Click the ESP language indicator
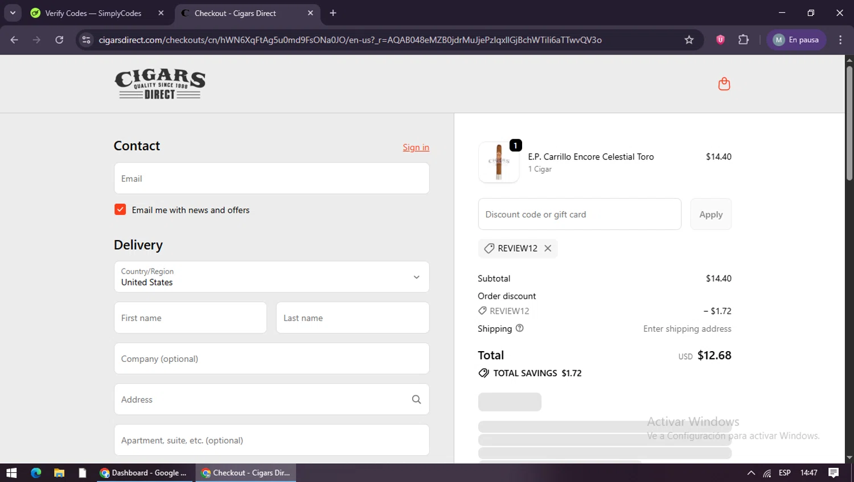The height and width of the screenshot is (482, 854). pyautogui.click(x=785, y=473)
